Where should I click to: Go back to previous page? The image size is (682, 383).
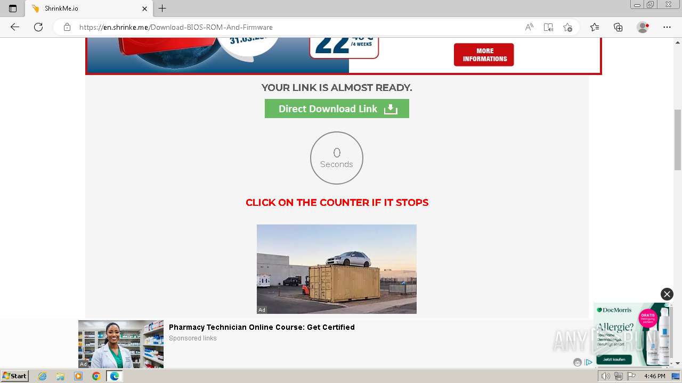[15, 27]
